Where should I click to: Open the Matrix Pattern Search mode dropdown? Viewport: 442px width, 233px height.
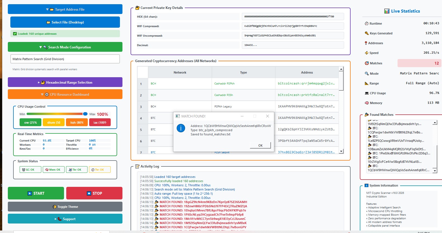pos(65,59)
